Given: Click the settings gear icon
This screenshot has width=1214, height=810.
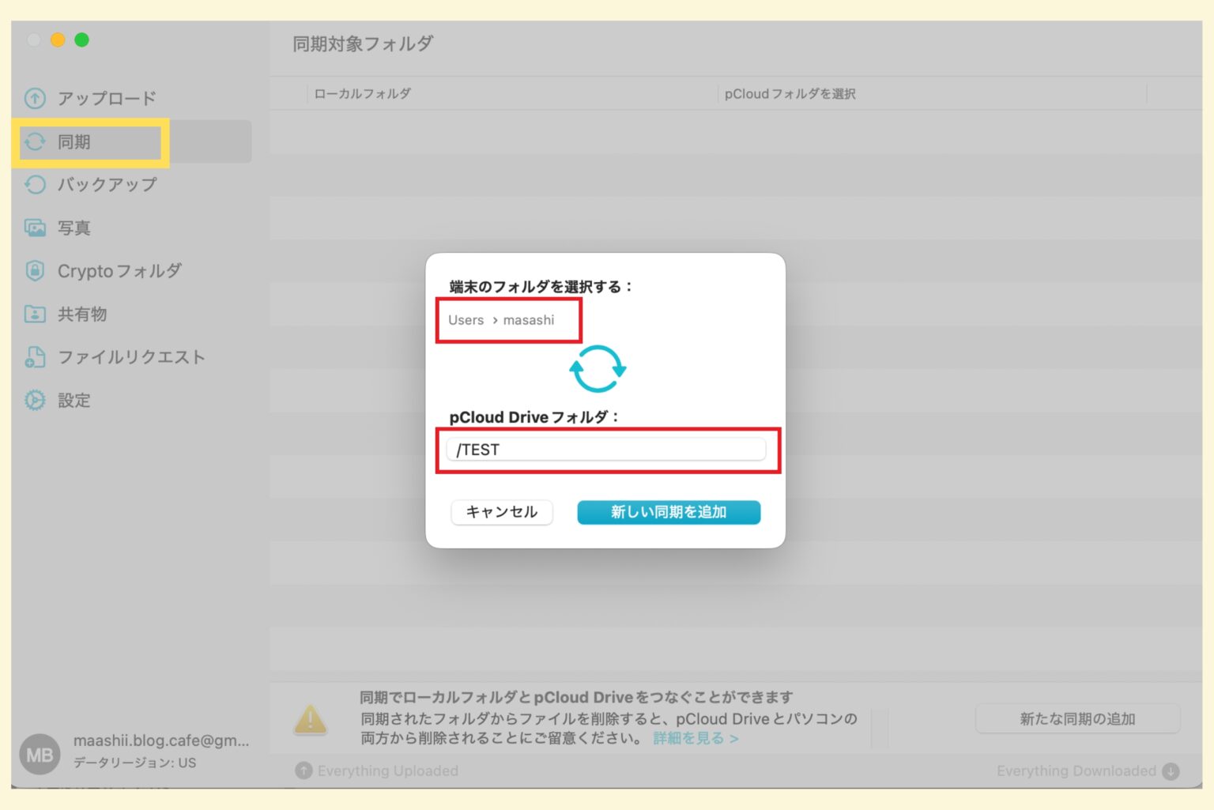Looking at the screenshot, I should pos(35,401).
